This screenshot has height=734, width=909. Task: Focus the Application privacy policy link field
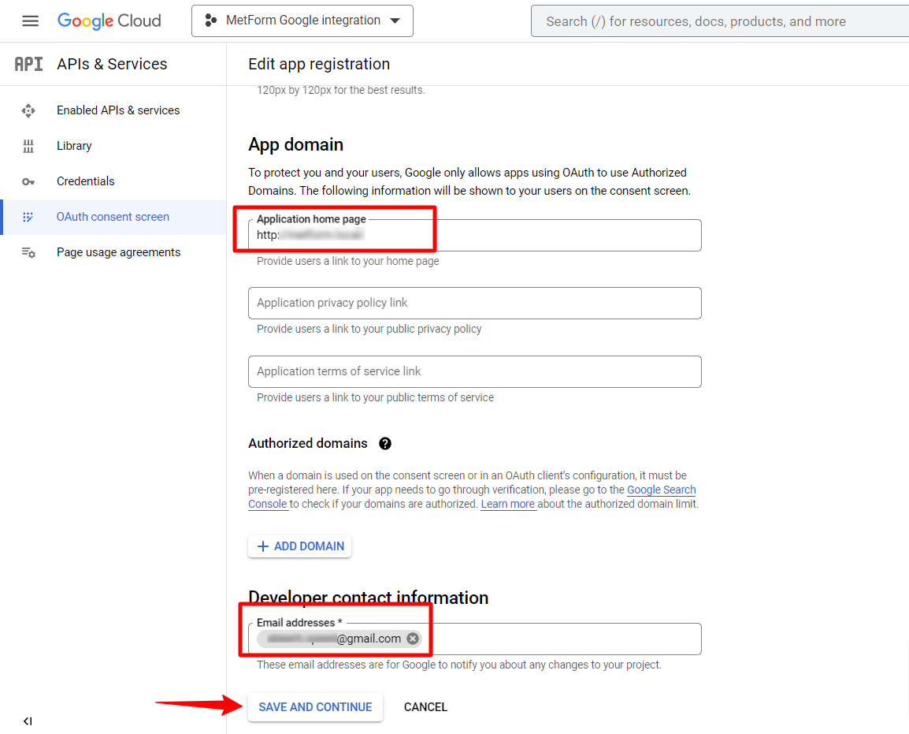[475, 303]
